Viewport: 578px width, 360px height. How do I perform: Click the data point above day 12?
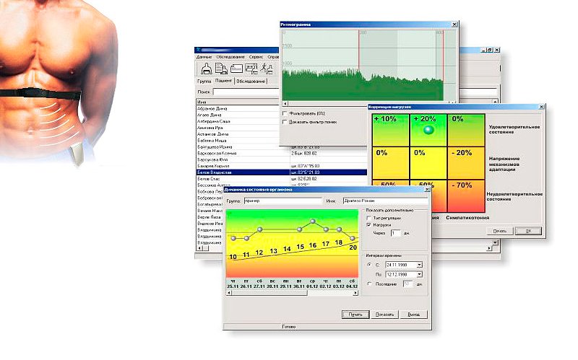coord(259,229)
